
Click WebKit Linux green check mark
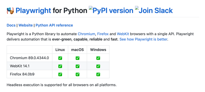(x=60, y=66)
